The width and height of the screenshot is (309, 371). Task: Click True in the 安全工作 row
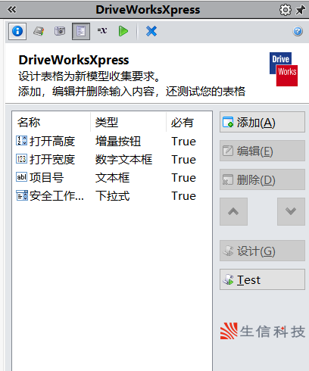pos(183,196)
